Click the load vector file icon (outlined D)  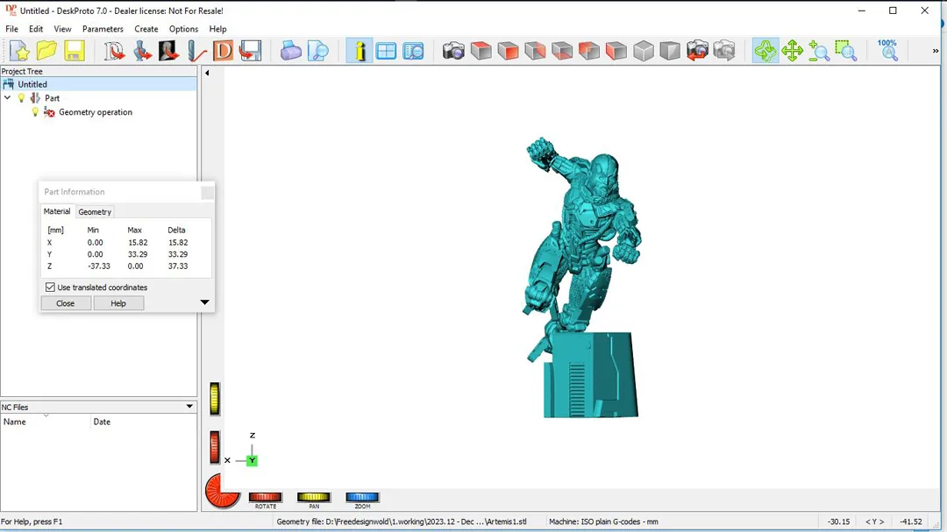click(x=114, y=52)
